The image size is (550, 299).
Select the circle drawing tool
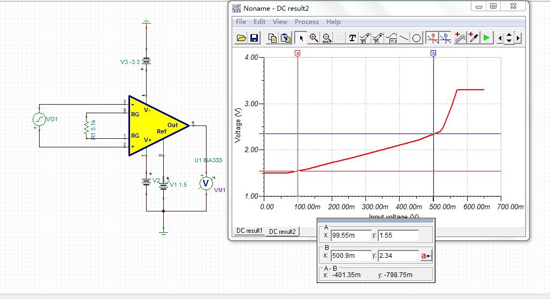pyautogui.click(x=416, y=38)
